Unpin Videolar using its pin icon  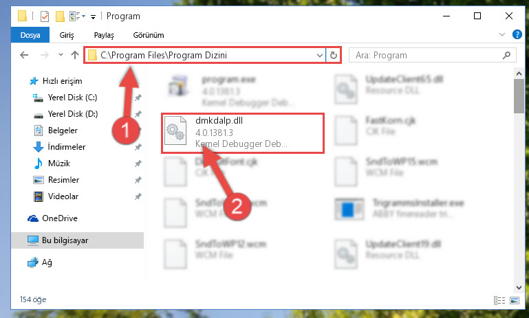[x=138, y=196]
